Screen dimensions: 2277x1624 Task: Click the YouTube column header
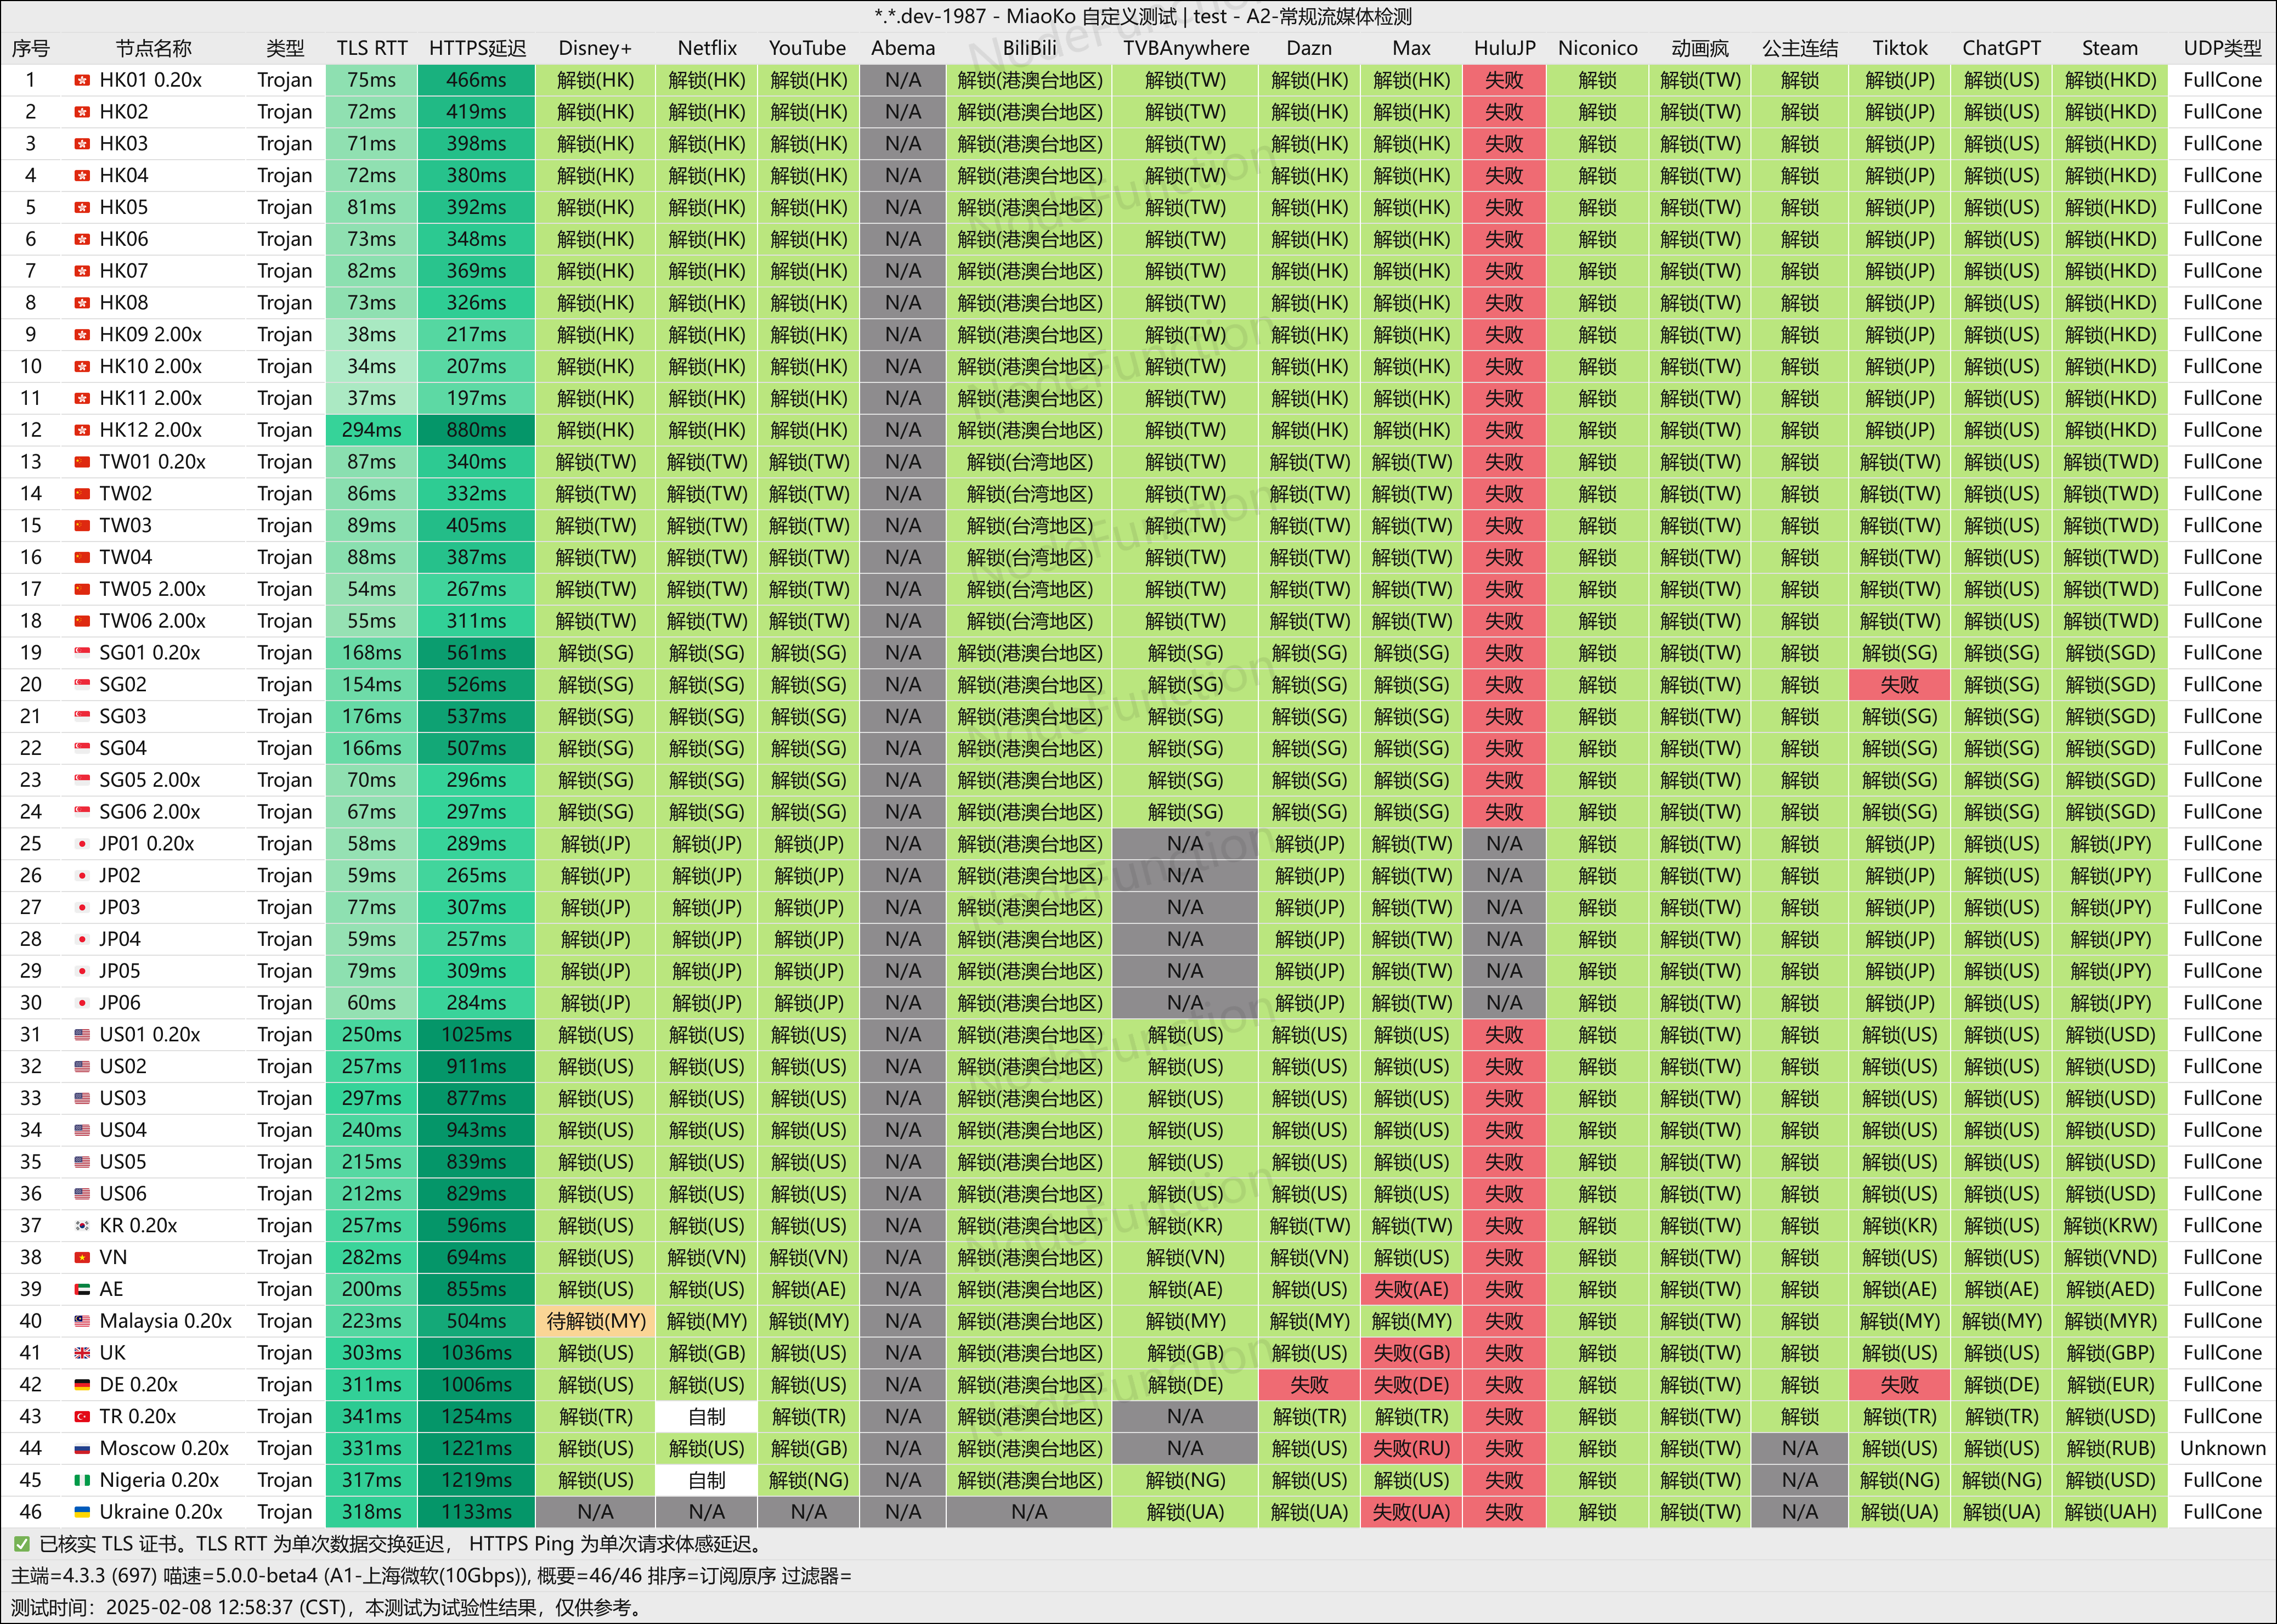click(x=807, y=48)
